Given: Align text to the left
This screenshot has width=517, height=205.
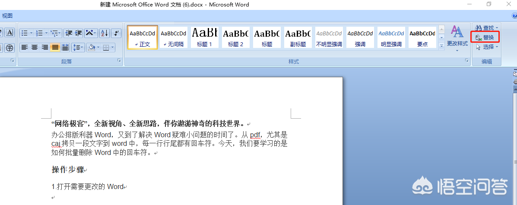Looking at the screenshot, I should pos(24,48).
